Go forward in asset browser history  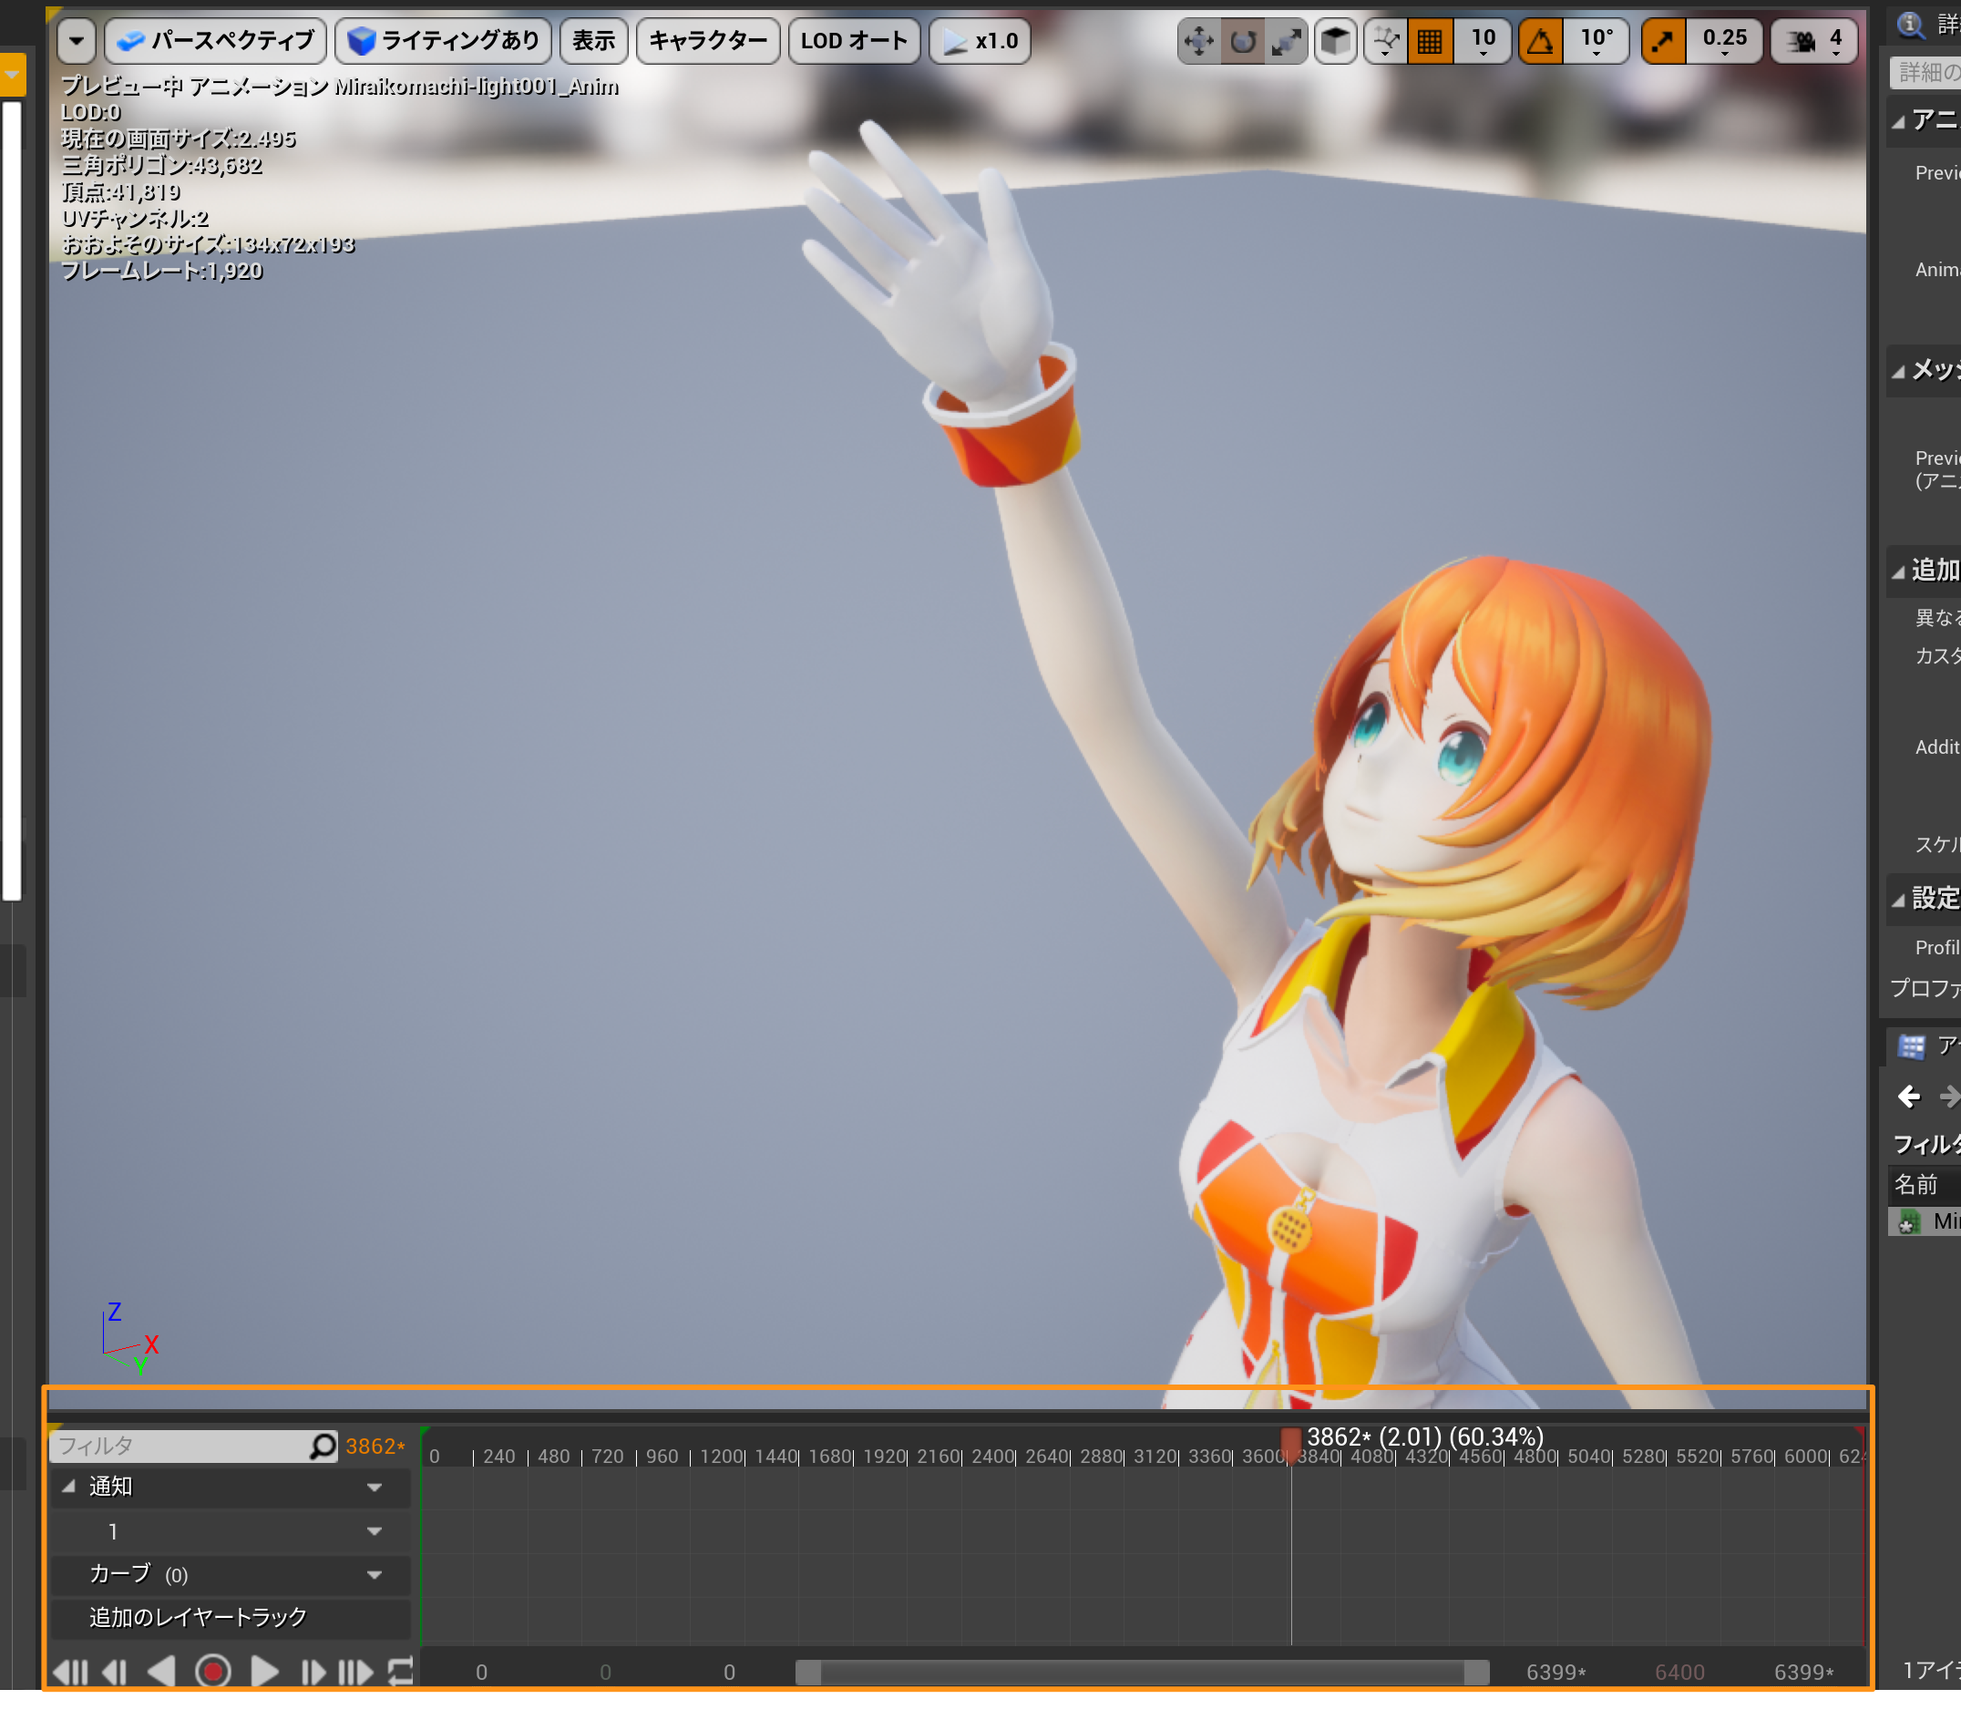[x=1949, y=1096]
